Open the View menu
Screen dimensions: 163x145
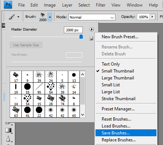click(116, 5)
